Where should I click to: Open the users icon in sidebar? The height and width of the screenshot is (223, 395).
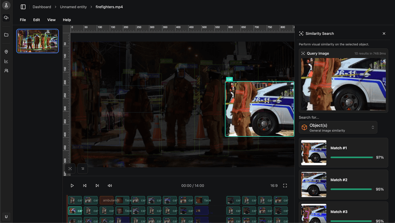pyautogui.click(x=6, y=71)
